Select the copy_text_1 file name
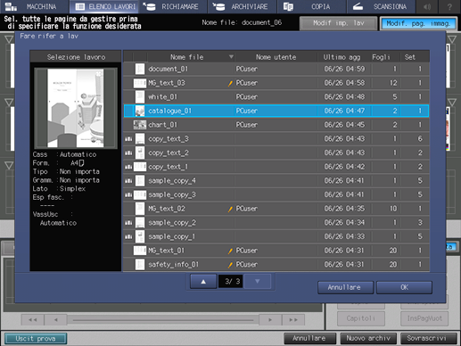The width and height of the screenshot is (461, 346). 168,167
